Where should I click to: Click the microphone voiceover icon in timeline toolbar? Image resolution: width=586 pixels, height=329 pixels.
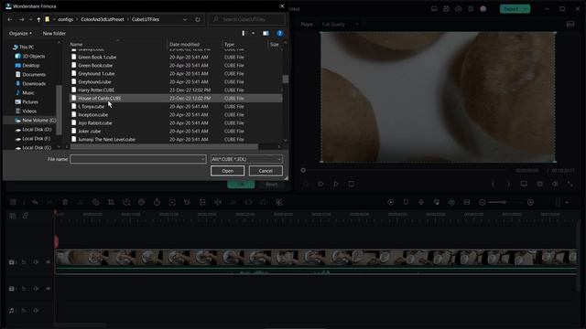[x=421, y=202]
